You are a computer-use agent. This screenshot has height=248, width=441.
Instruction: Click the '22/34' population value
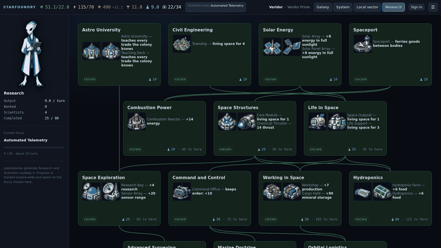174,7
